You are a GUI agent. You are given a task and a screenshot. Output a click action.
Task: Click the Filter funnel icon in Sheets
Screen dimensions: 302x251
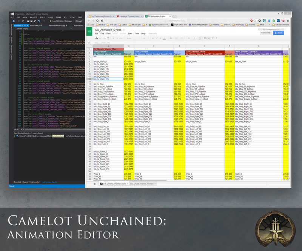[x=213, y=38]
